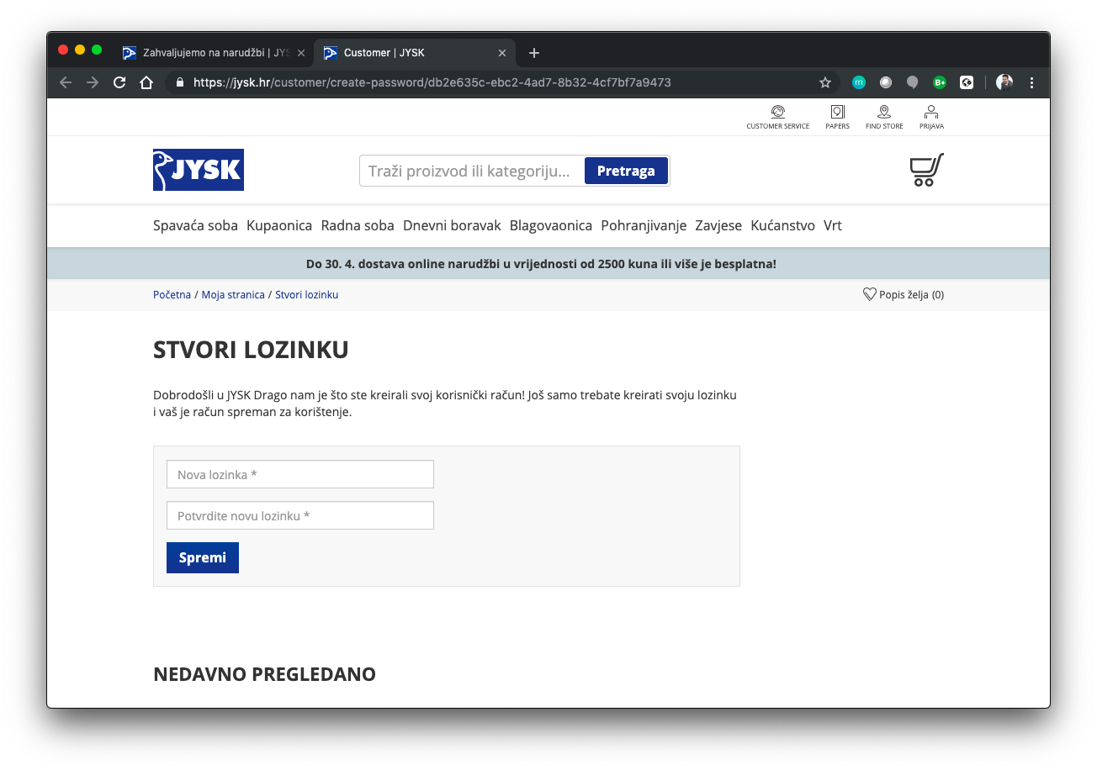This screenshot has height=770, width=1097.
Task: Click the Find Store location icon
Action: (883, 113)
